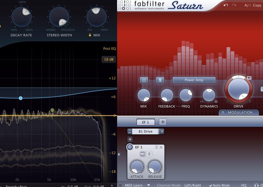
Task: Open the B1 Drive modulation slot
Action: [x=145, y=131]
